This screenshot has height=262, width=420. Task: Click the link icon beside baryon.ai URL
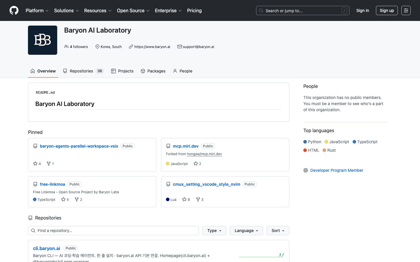131,47
